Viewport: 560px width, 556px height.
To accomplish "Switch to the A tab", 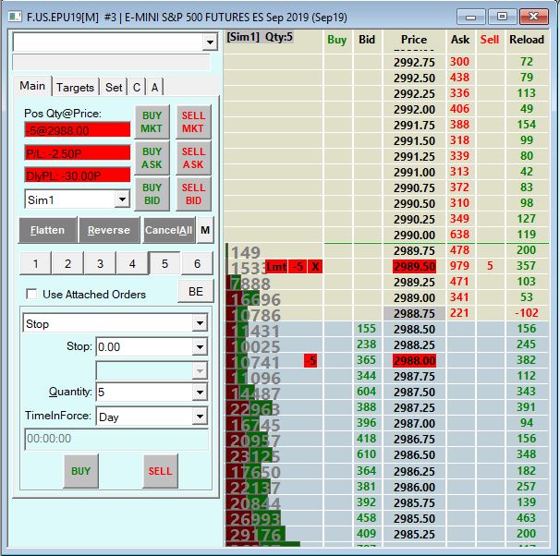I will 154,87.
